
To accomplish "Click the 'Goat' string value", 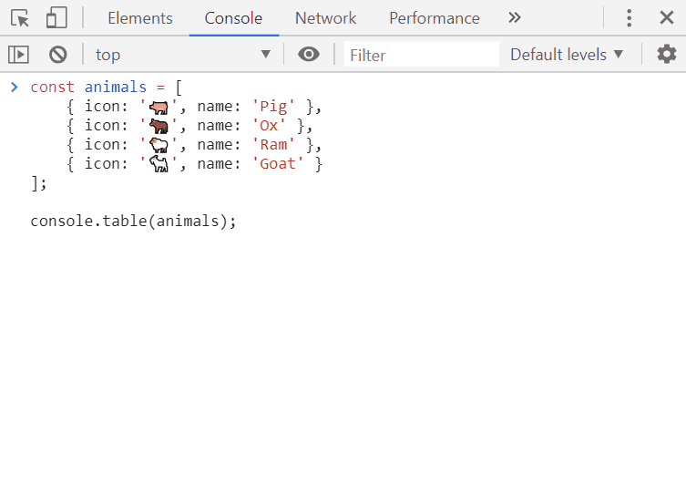I will coord(278,164).
